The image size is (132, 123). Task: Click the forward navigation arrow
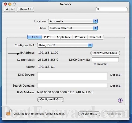12,9
